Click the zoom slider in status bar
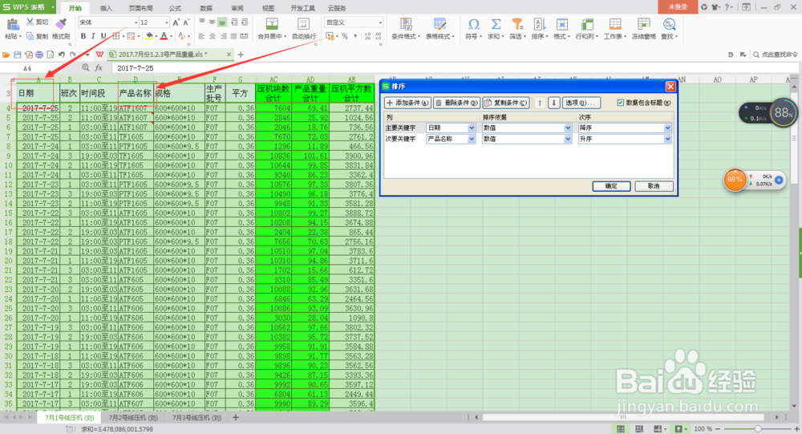 (x=758, y=429)
